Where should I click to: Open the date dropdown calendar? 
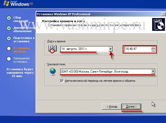110,49
